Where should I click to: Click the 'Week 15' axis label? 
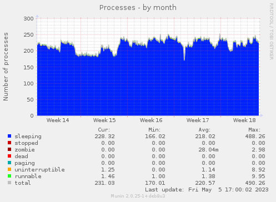coord(104,120)
